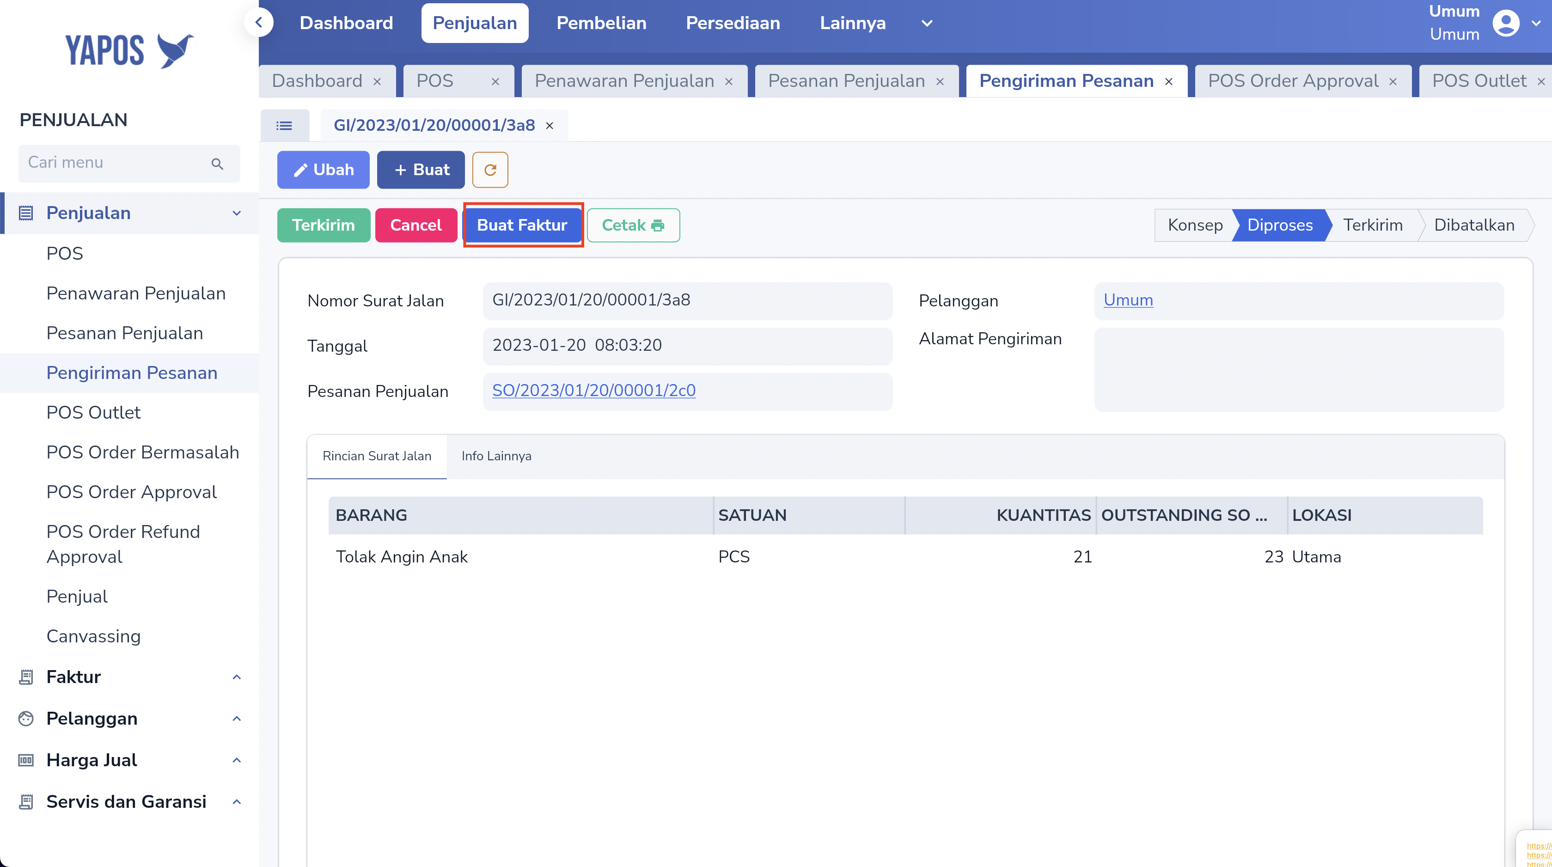Open Dashboard in the top navigation
This screenshot has width=1552, height=867.
(x=347, y=23)
